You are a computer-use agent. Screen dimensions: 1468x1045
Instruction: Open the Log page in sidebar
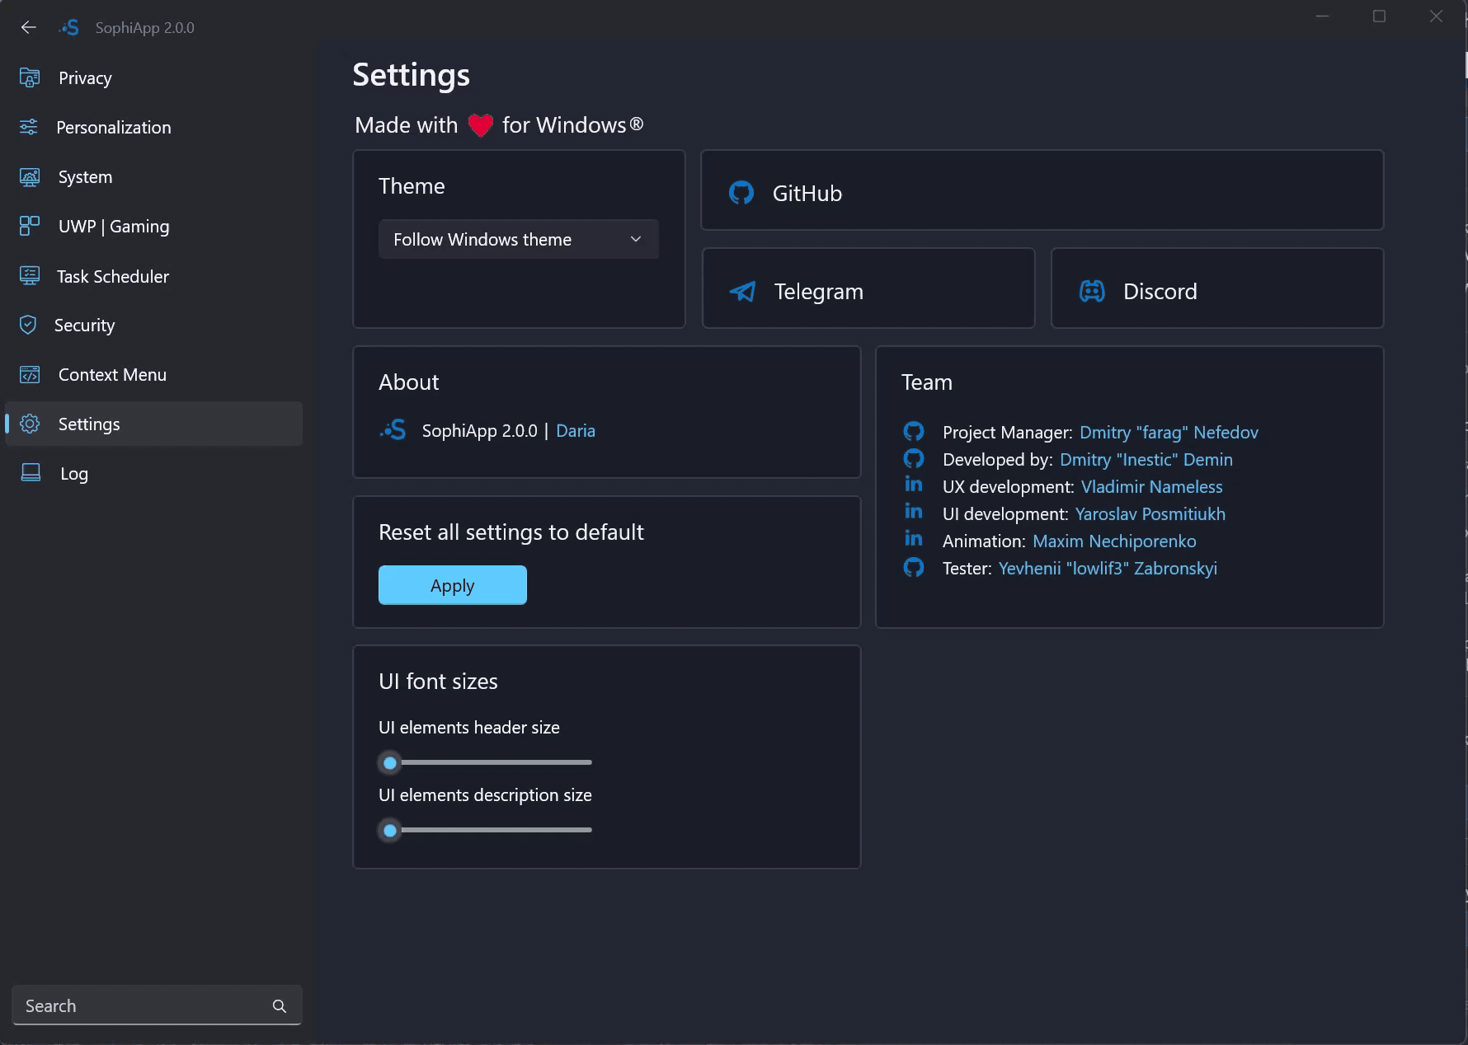[73, 474]
